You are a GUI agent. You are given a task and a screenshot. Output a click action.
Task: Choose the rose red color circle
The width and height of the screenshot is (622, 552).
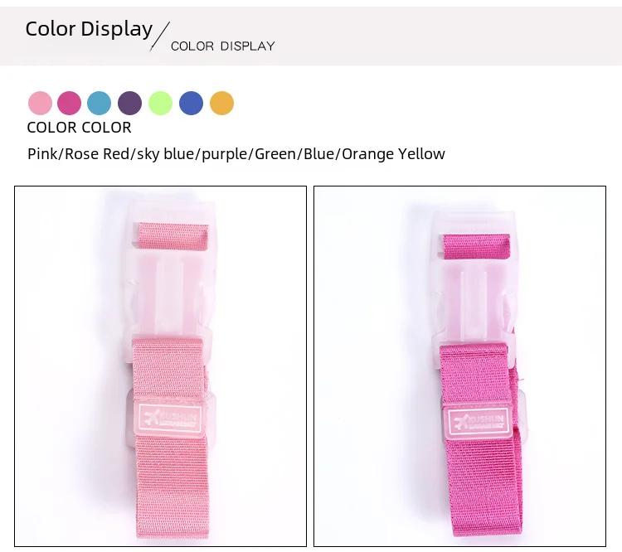[70, 103]
